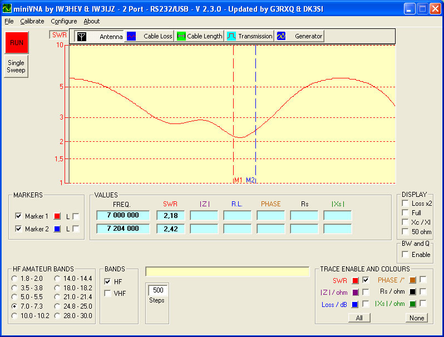Activate the Generator mode icon
This screenshot has width=444, height=337.
pyautogui.click(x=281, y=36)
